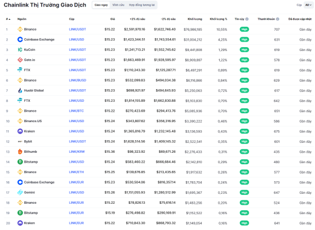Click the Binance.US logo icon
Viewport: 315px width, 230px height.
(x=20, y=121)
